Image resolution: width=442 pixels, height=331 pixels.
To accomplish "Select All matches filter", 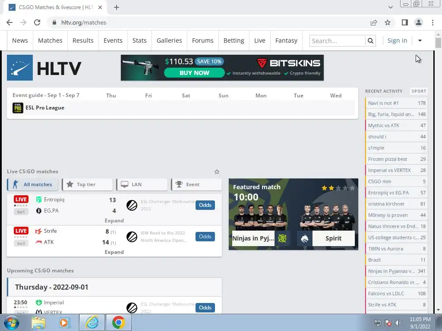I will click(33, 184).
